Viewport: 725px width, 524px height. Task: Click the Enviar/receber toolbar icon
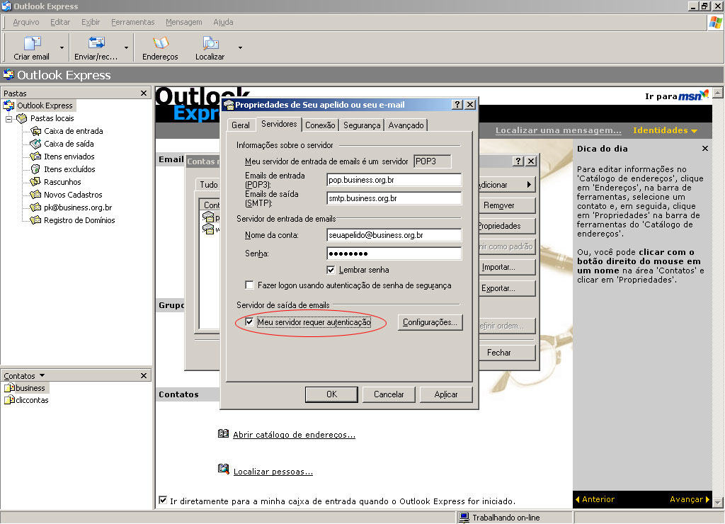(x=96, y=43)
